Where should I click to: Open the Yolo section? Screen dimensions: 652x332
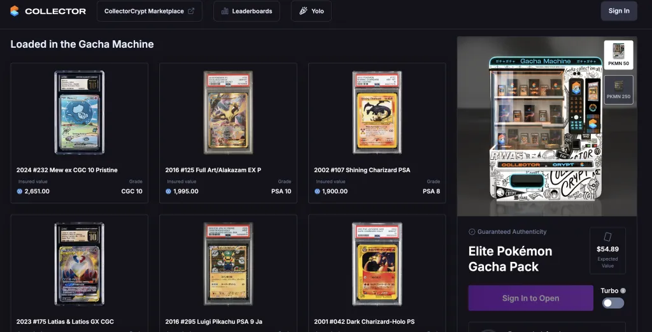pyautogui.click(x=311, y=11)
